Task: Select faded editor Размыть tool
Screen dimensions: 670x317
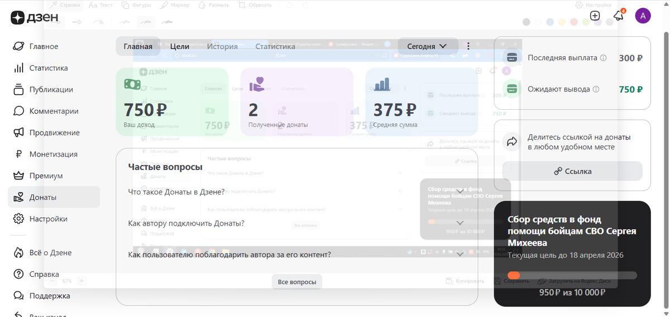Action: pyautogui.click(x=214, y=5)
